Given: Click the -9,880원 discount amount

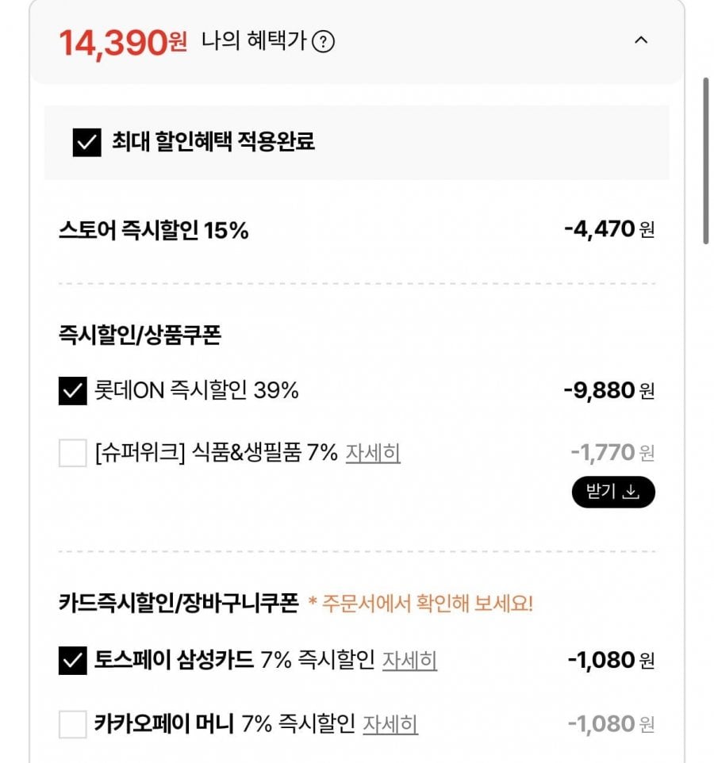Looking at the screenshot, I should (608, 390).
